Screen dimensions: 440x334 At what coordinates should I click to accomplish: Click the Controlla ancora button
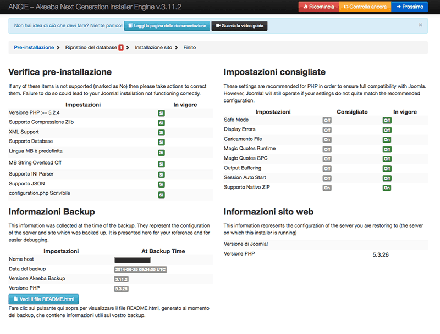[x=365, y=7]
